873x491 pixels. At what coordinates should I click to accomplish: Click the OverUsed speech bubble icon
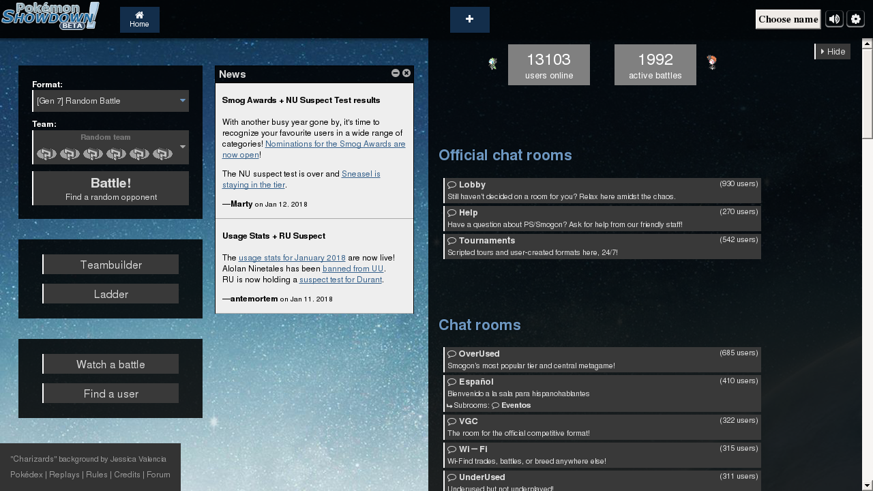(x=452, y=354)
